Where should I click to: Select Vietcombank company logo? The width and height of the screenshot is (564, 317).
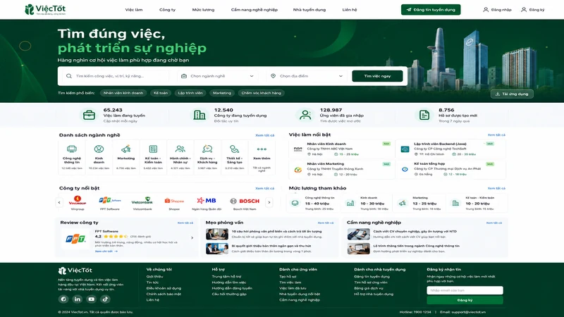(142, 201)
